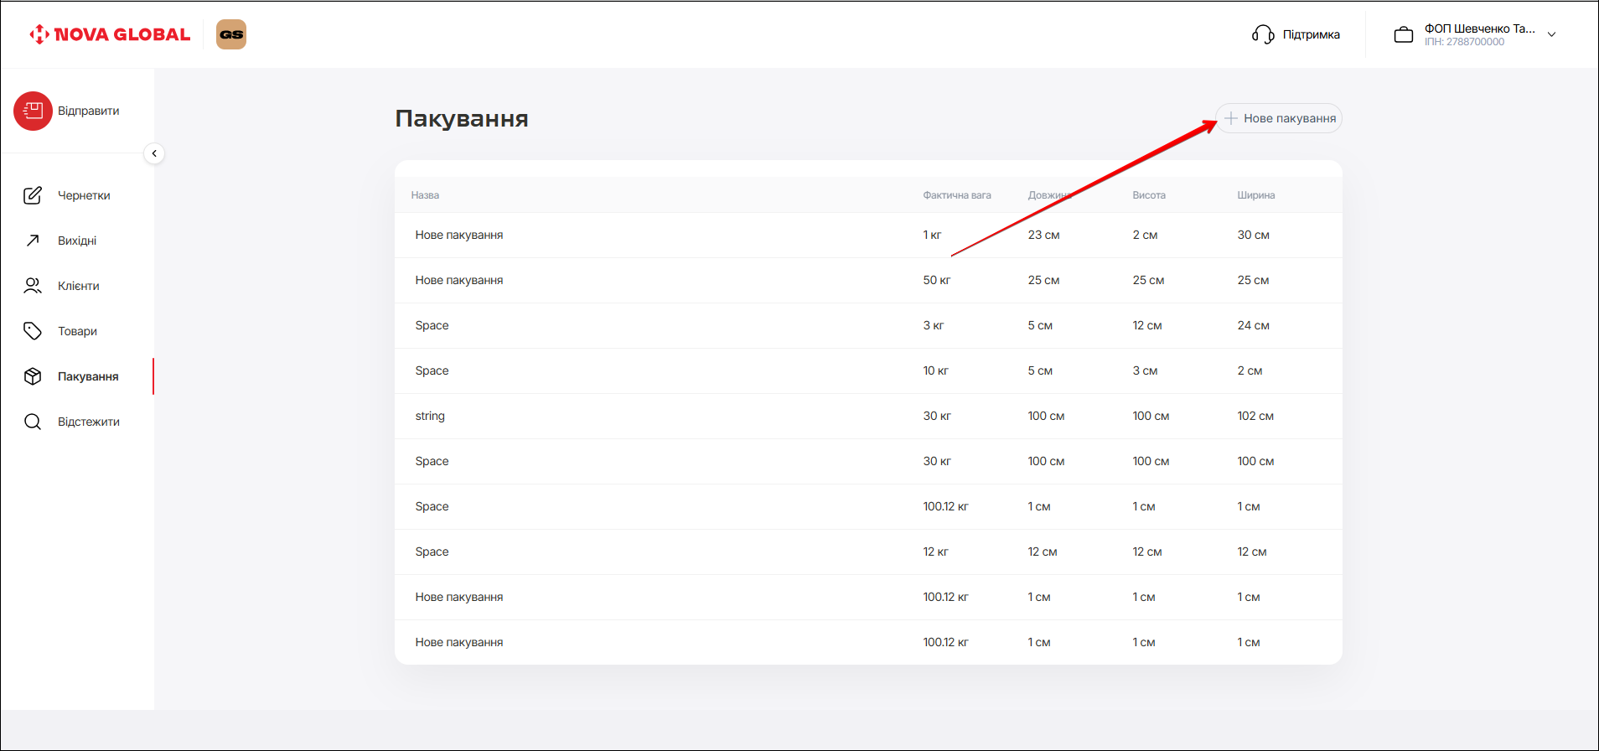This screenshot has width=1599, height=751.
Task: Open the Підтримка support link
Action: 1311,34
